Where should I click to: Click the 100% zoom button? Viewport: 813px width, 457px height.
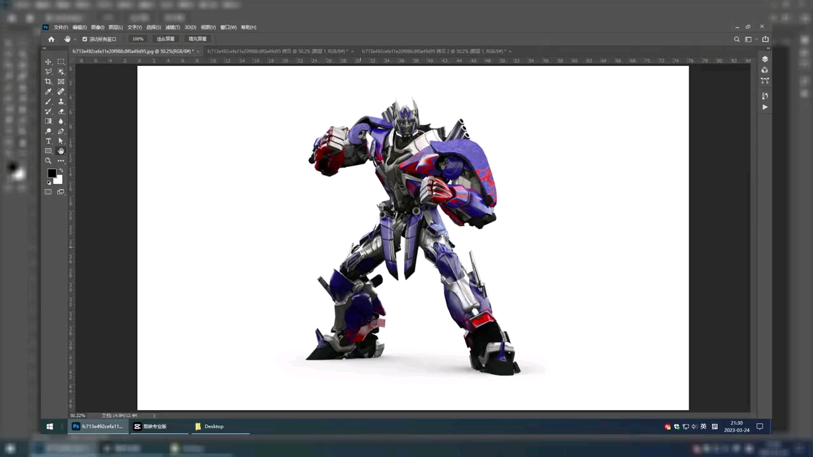138,39
